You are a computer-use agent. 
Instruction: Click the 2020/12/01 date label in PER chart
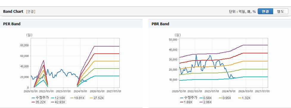point(31,91)
